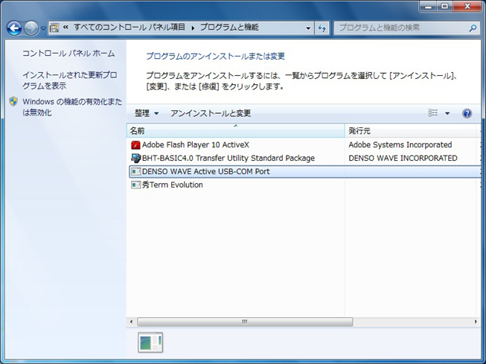Click the BHT-BASIC4.0 Transfer Utility icon
This screenshot has height=364, width=486.
tap(135, 159)
